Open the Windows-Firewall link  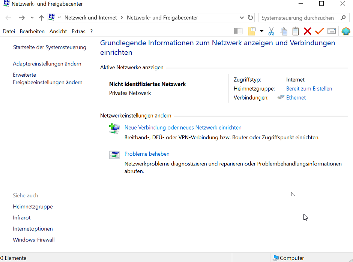coord(34,240)
